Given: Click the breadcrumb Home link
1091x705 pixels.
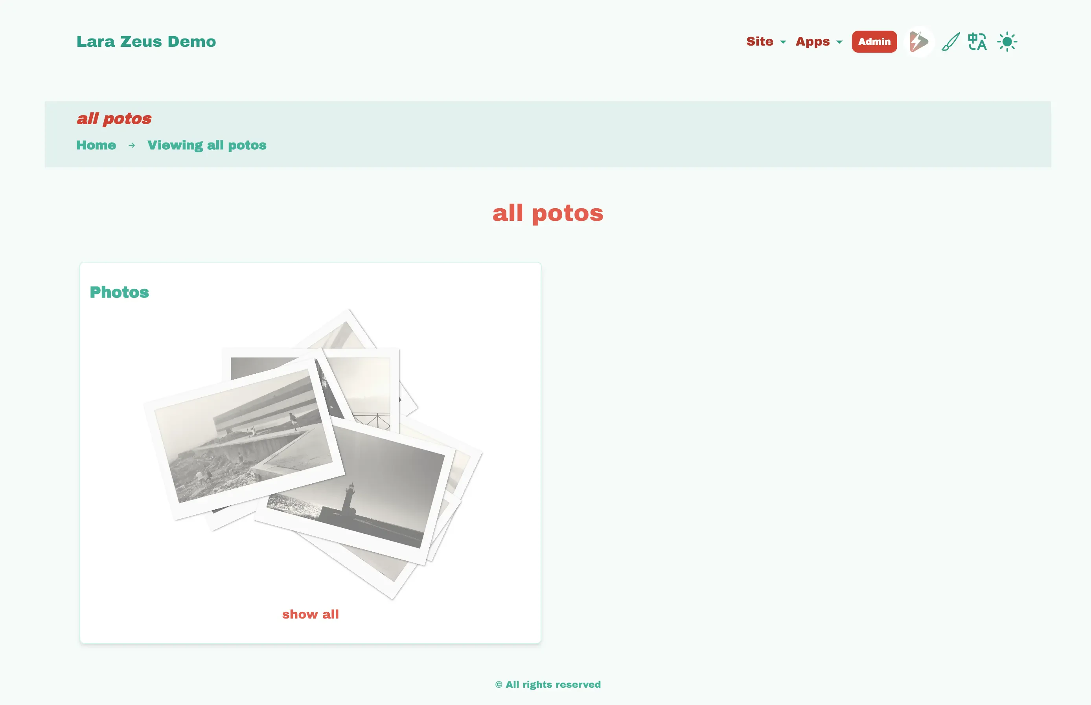Looking at the screenshot, I should 96,145.
